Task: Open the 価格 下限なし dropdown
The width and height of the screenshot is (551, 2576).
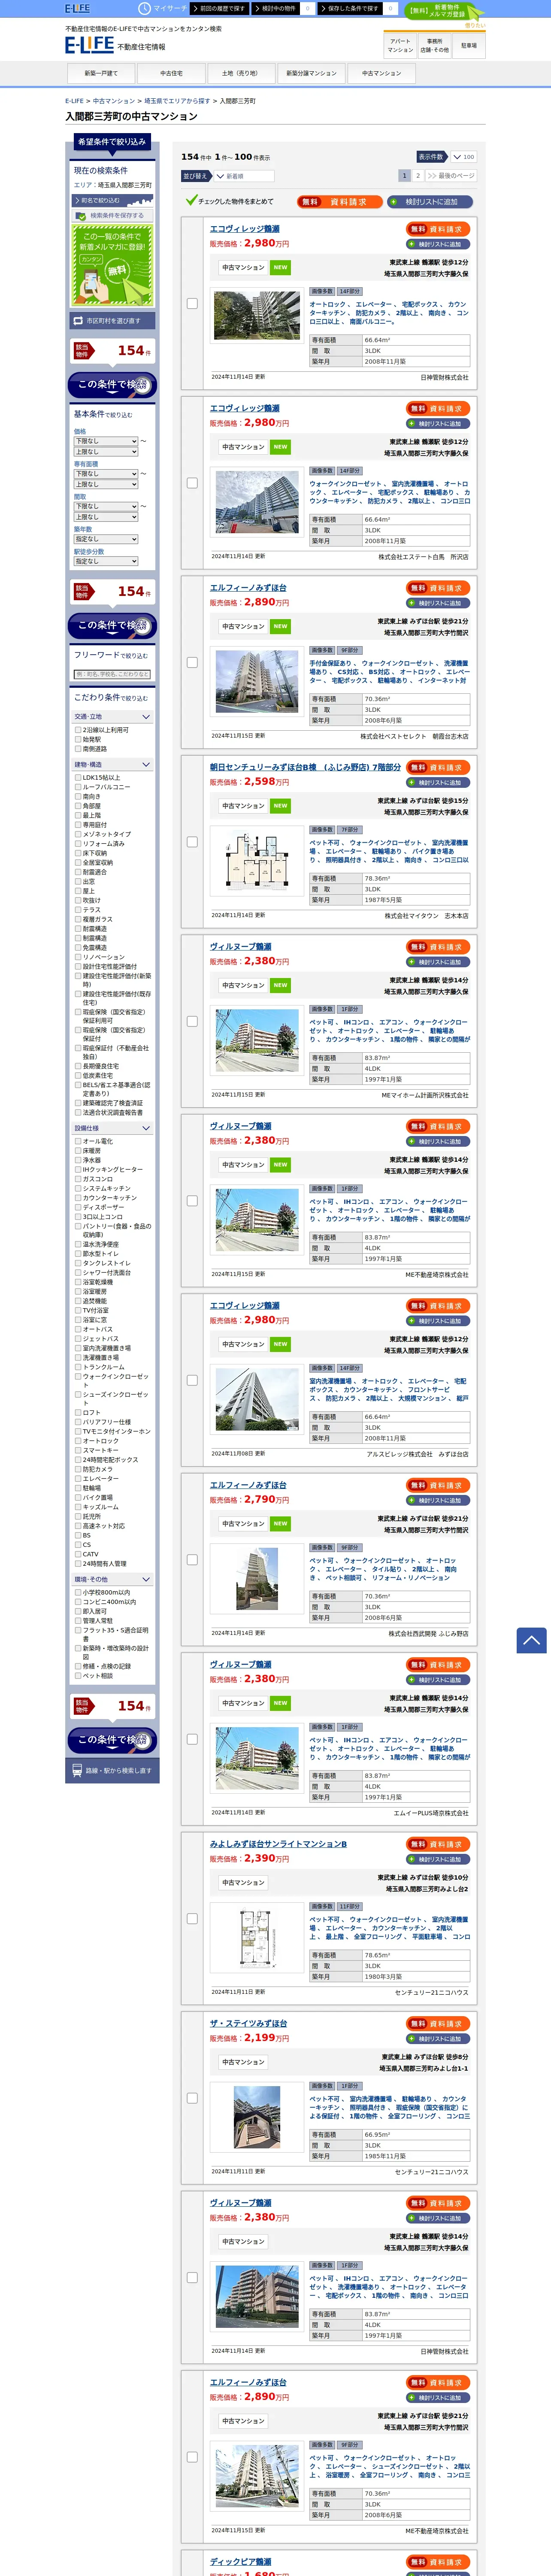Action: point(106,441)
